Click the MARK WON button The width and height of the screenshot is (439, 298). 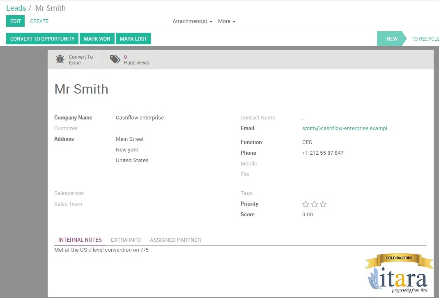pyautogui.click(x=97, y=39)
